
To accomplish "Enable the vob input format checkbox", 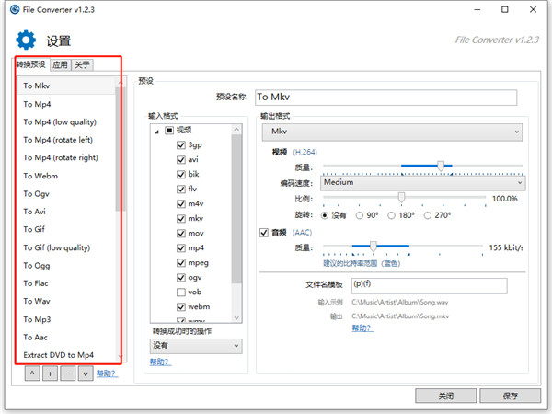I will coord(181,293).
